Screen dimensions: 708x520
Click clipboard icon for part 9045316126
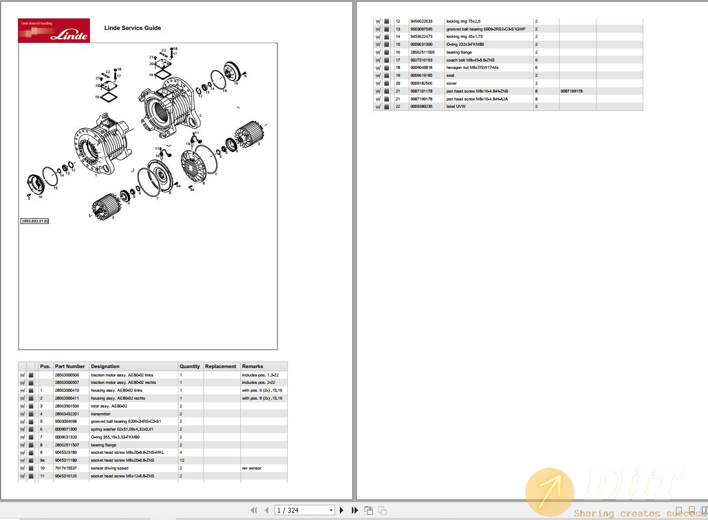tap(31, 476)
